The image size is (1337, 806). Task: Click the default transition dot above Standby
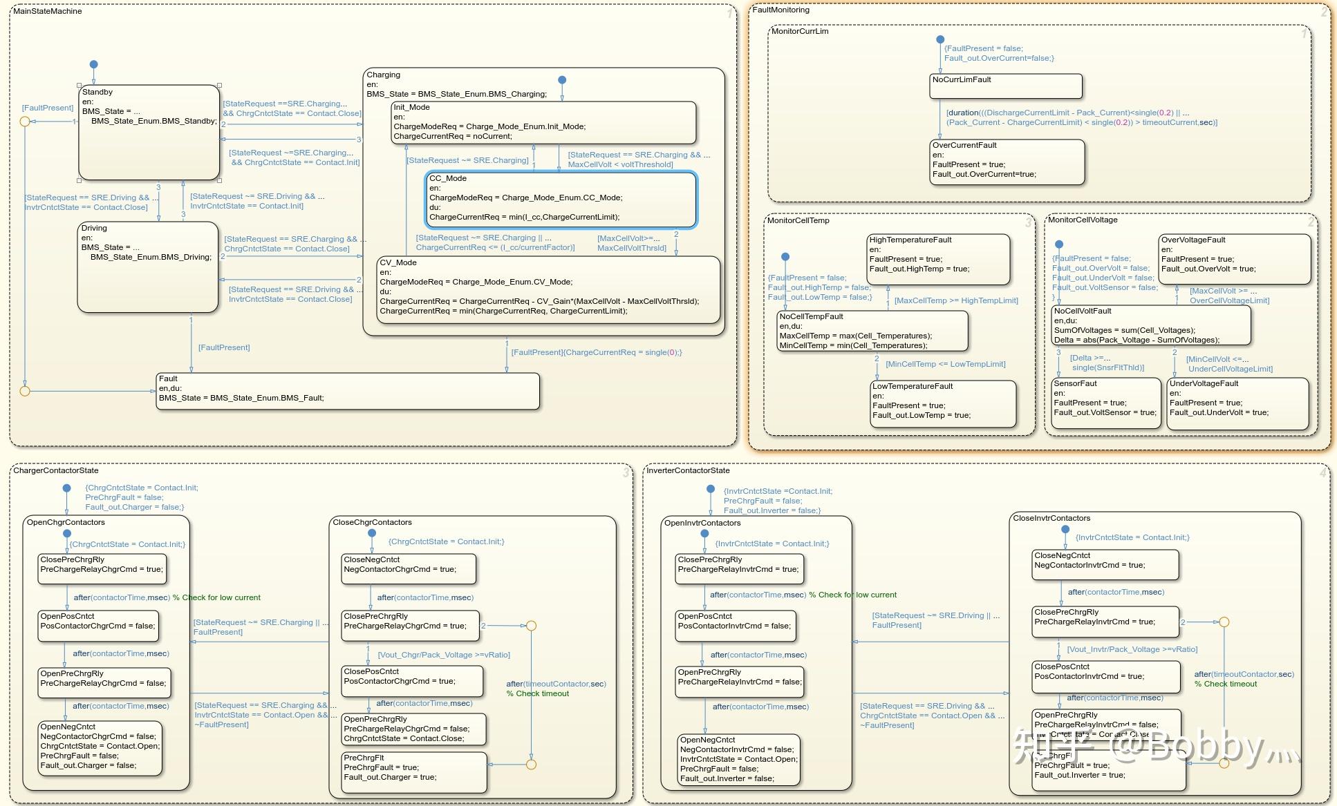(94, 64)
